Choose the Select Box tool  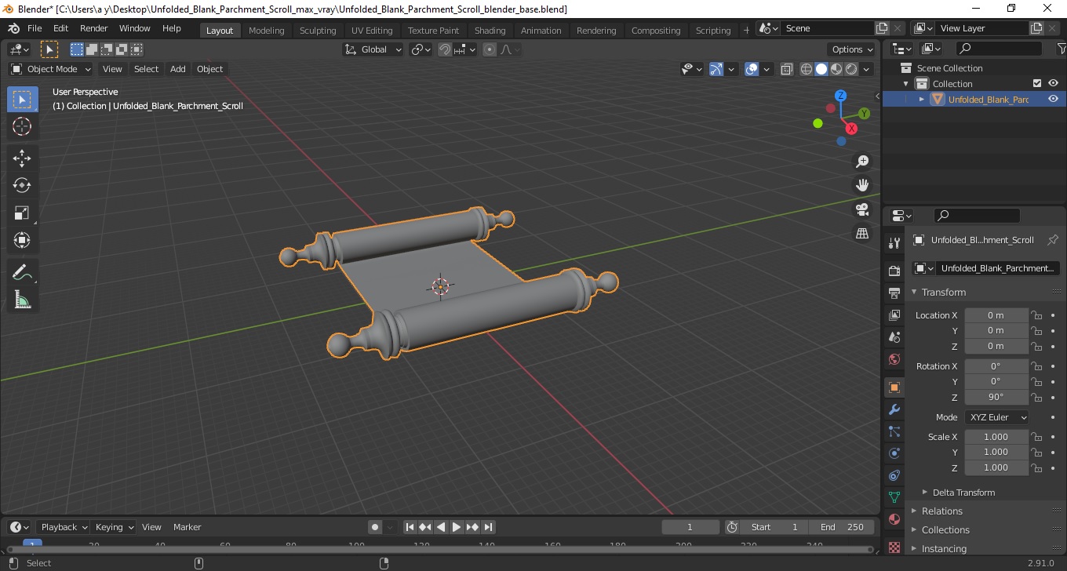[x=22, y=100]
